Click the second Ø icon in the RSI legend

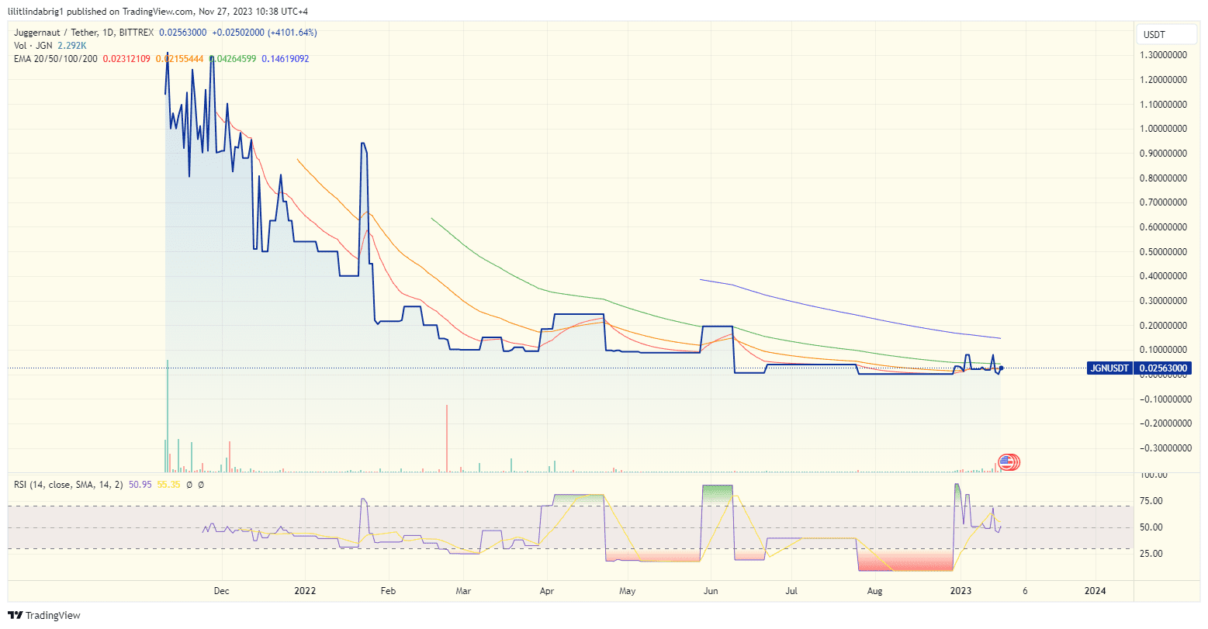(x=202, y=483)
